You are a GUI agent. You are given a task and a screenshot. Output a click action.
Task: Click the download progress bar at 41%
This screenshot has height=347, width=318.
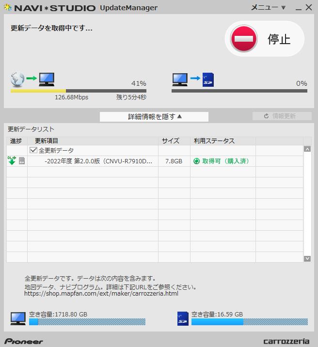[79, 91]
